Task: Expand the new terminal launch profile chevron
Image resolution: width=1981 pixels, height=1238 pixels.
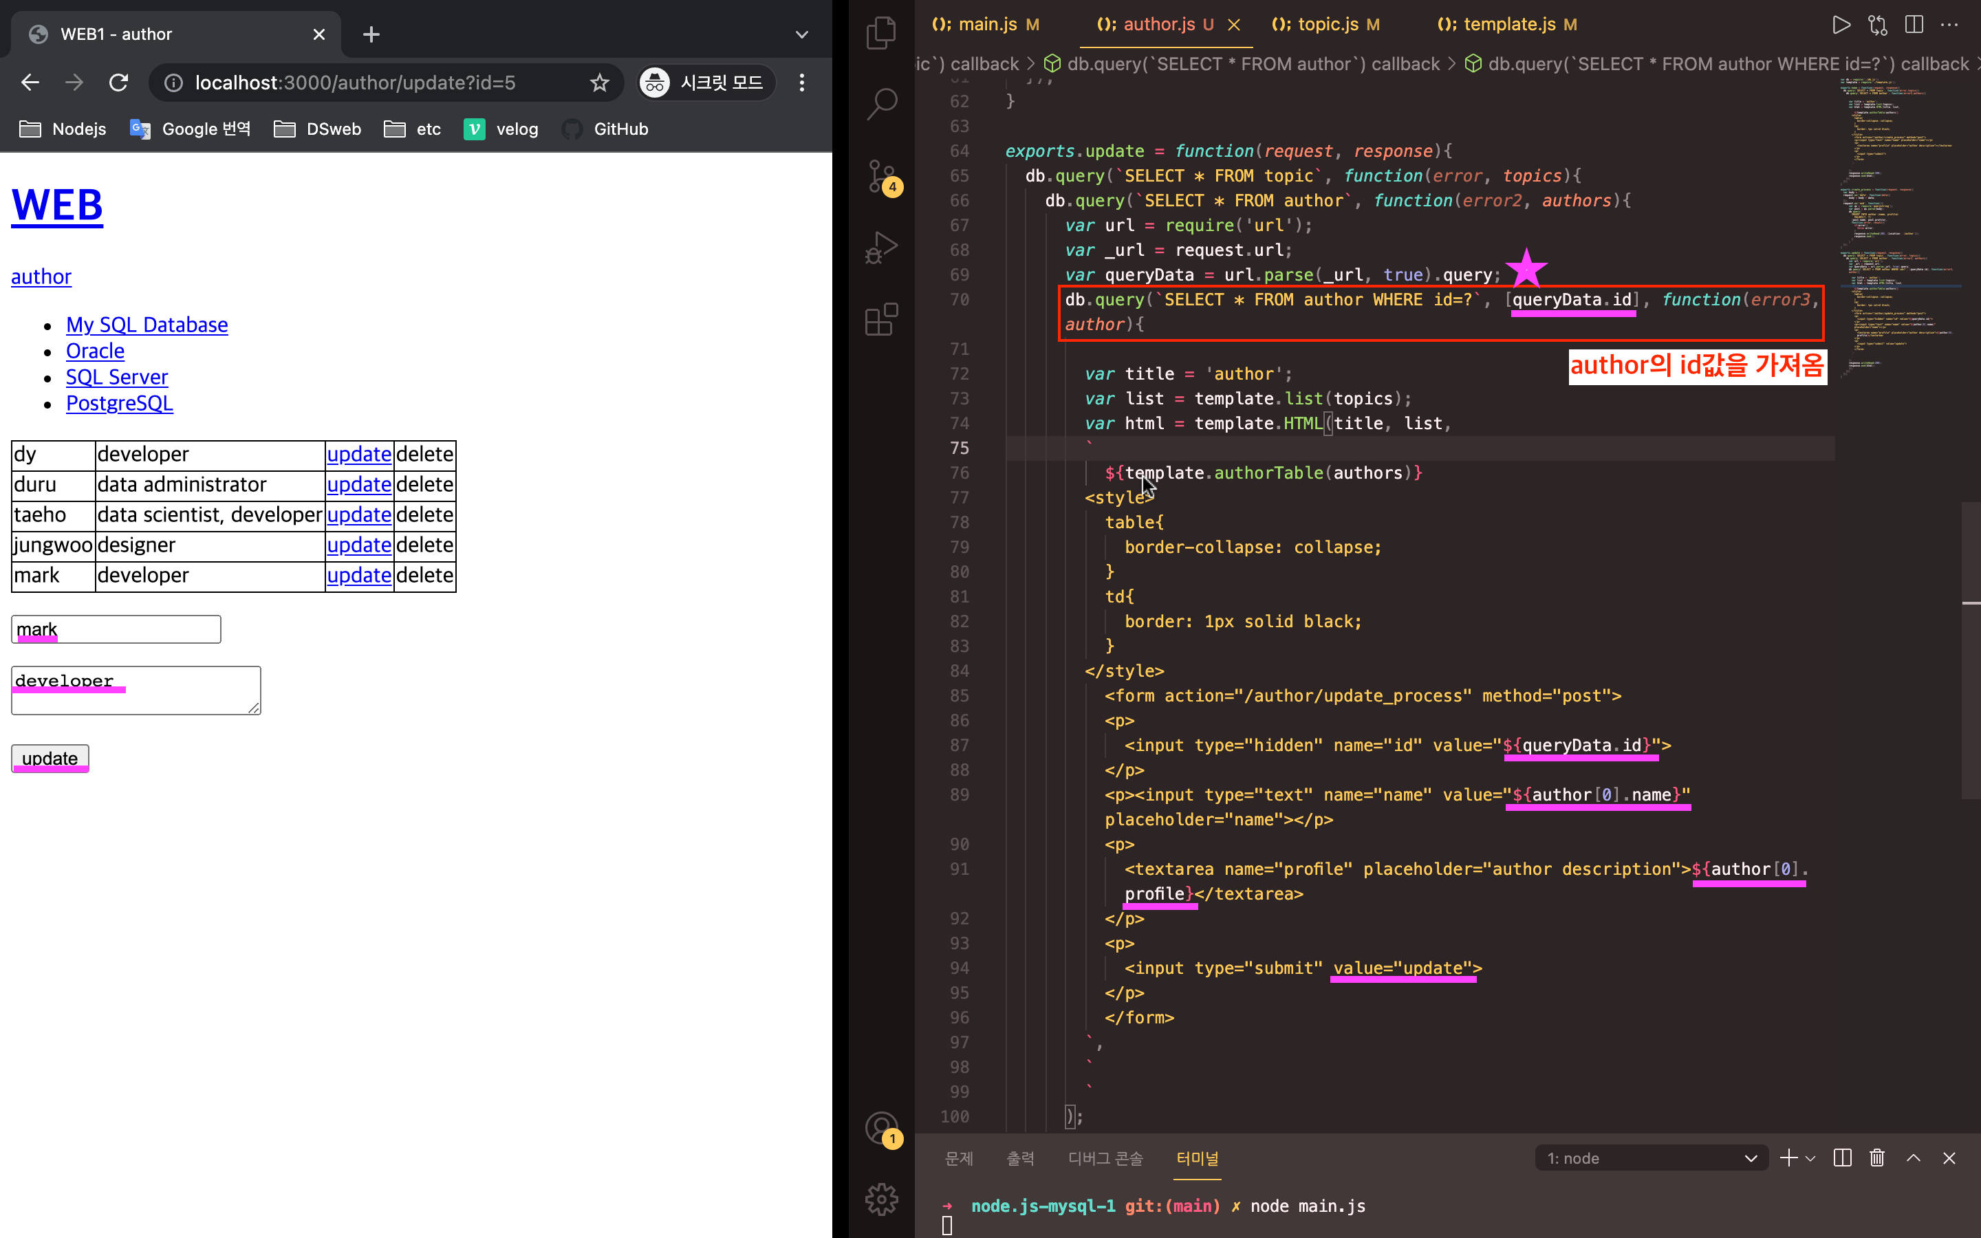Action: [x=1810, y=1158]
